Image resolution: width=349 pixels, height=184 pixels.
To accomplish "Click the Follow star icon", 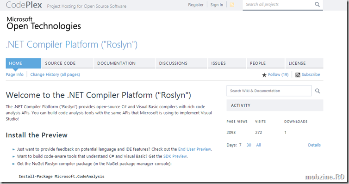I will pyautogui.click(x=264, y=75).
